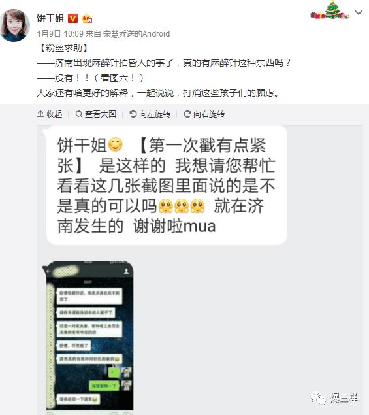Click the orange V verification badge

point(72,18)
